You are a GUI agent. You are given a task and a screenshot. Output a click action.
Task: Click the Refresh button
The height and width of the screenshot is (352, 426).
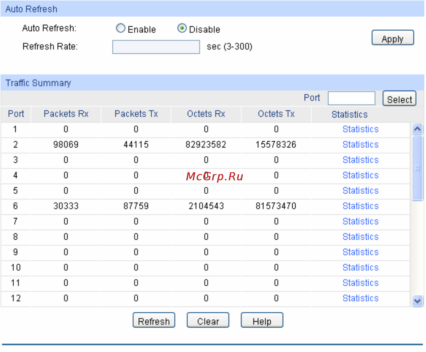(x=154, y=320)
